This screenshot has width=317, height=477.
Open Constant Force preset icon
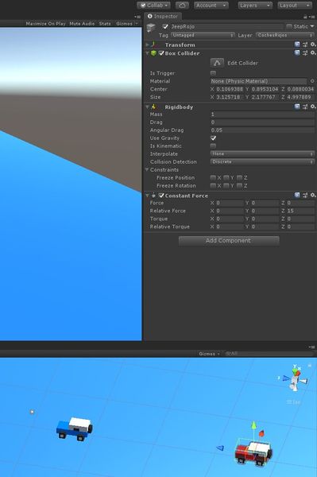pos(305,196)
